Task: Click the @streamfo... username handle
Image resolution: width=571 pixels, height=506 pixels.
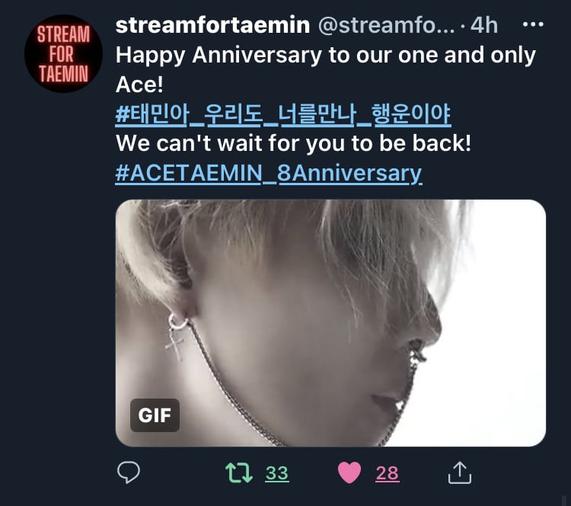Action: (387, 25)
